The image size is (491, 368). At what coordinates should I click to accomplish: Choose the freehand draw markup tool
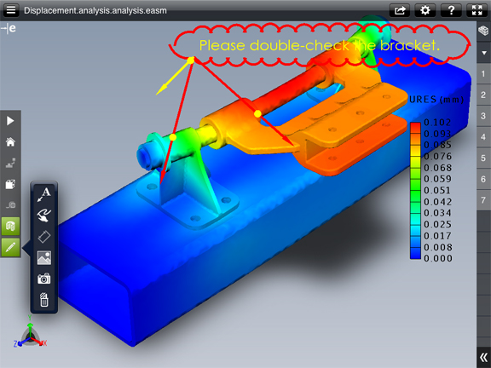pyautogui.click(x=44, y=216)
